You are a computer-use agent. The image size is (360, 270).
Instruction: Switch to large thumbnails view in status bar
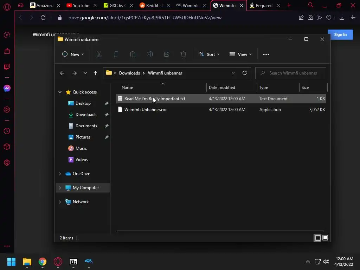click(325, 238)
